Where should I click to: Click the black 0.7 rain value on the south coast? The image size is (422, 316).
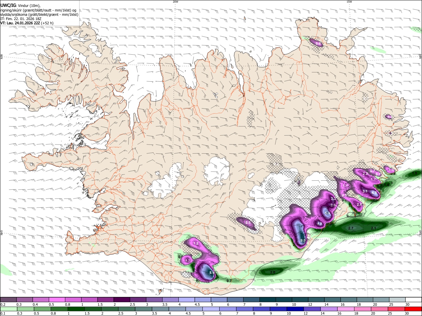coord(229,281)
